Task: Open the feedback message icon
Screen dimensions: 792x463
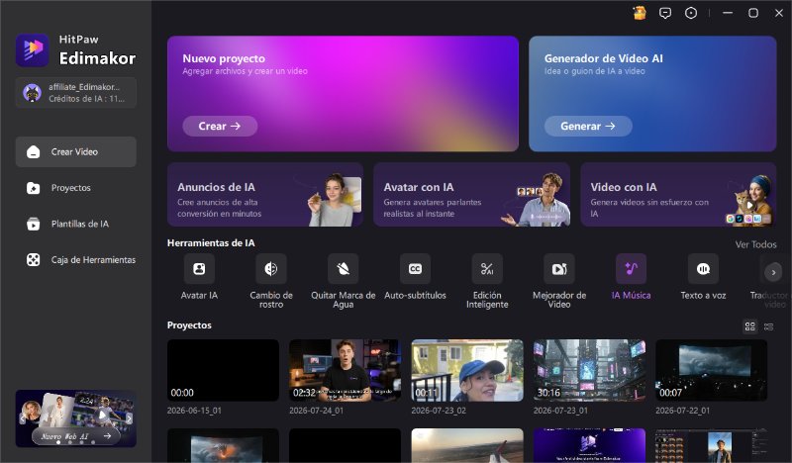Action: 665,13
